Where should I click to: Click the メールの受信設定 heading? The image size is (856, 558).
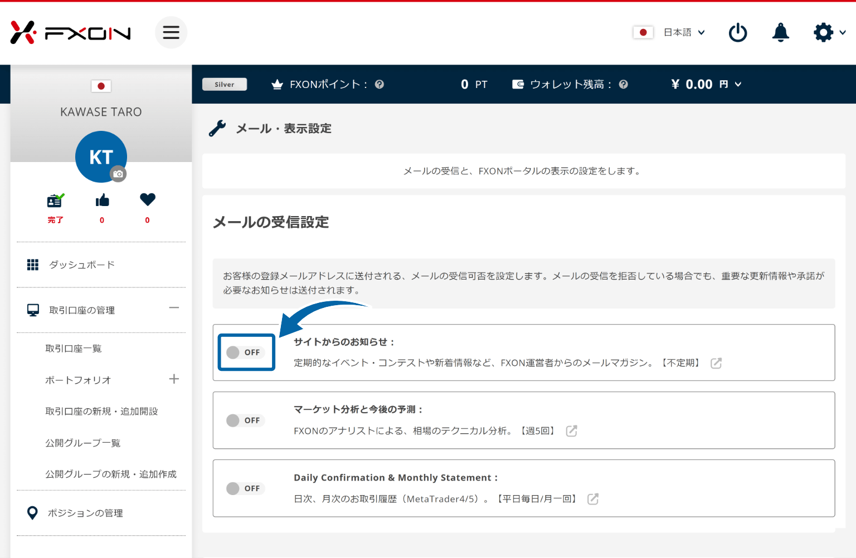point(271,222)
